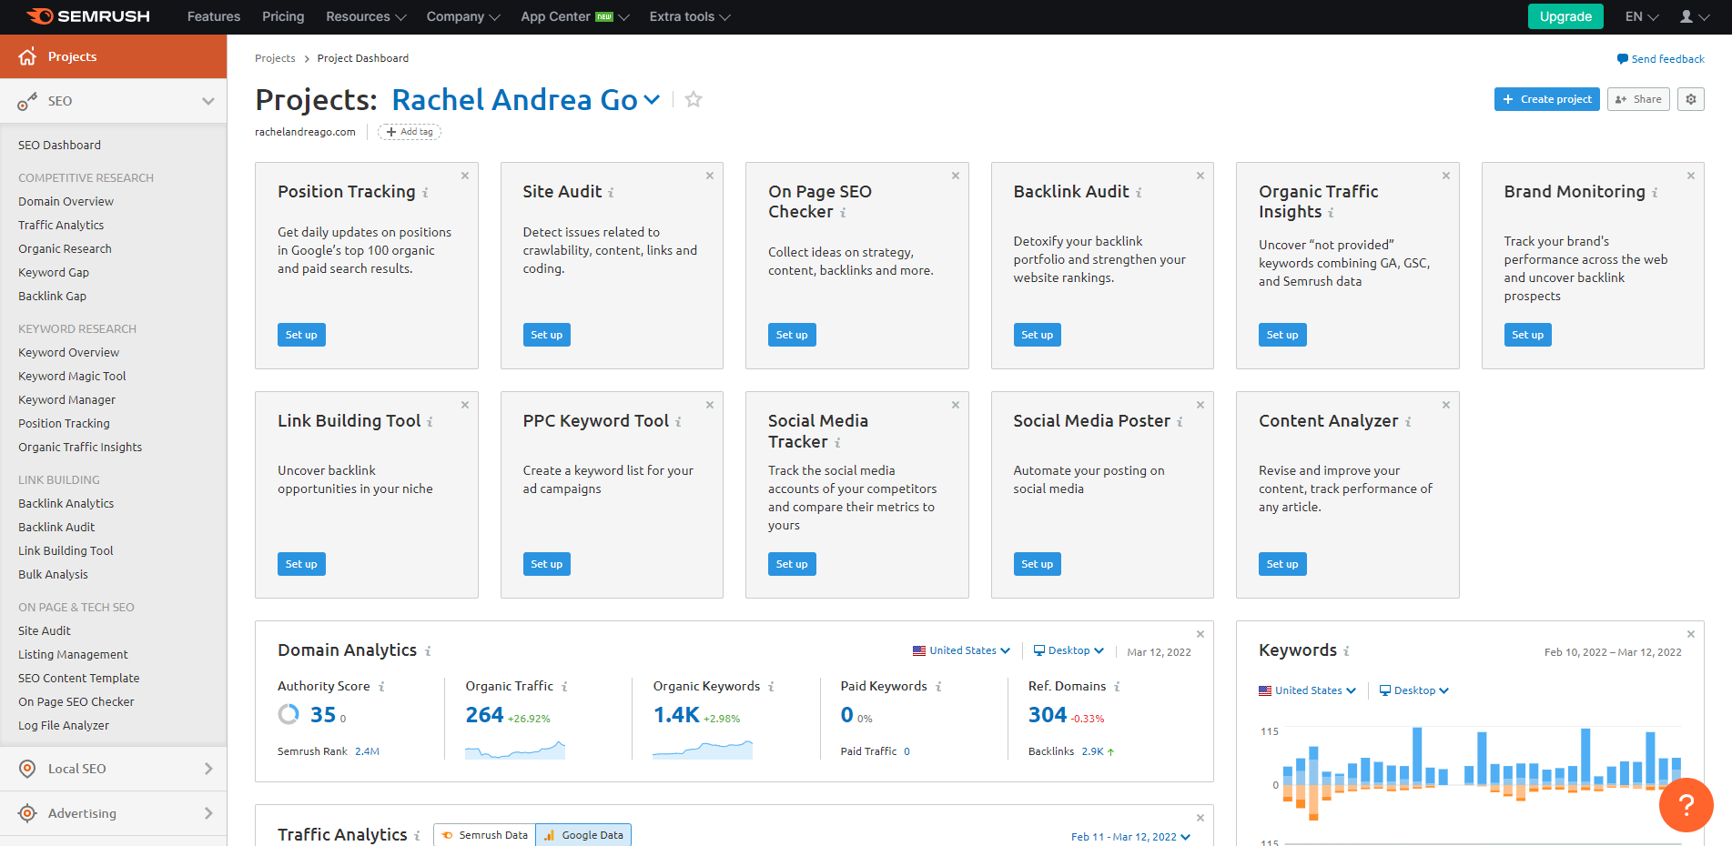Viewport: 1732px width, 846px height.
Task: Collapse the SEO sidebar section
Action: (208, 101)
